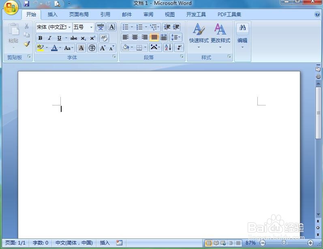Expand multilevel list dropdown
The height and width of the screenshot is (249, 323).
(x=158, y=27)
